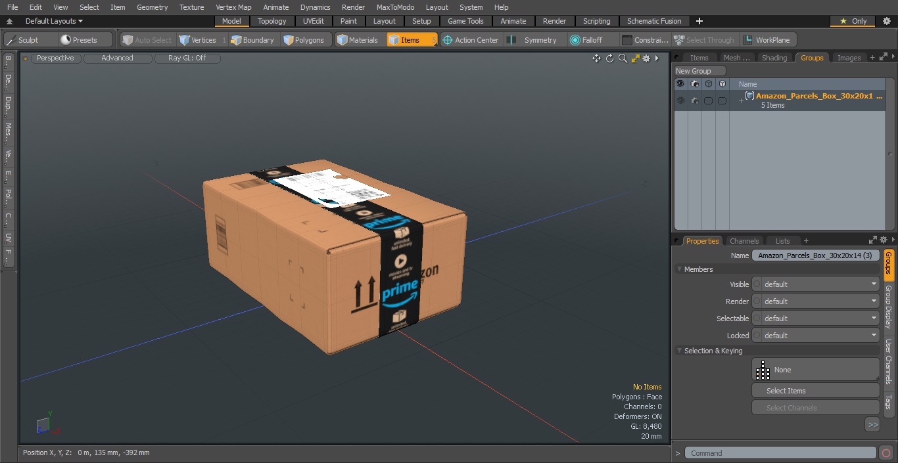Toggle second box checkbox in Amazon_Parcels_Box row
This screenshot has height=463, width=898.
722,100
